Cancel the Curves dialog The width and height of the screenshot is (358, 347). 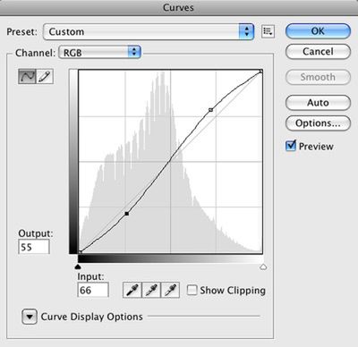pyautogui.click(x=318, y=52)
